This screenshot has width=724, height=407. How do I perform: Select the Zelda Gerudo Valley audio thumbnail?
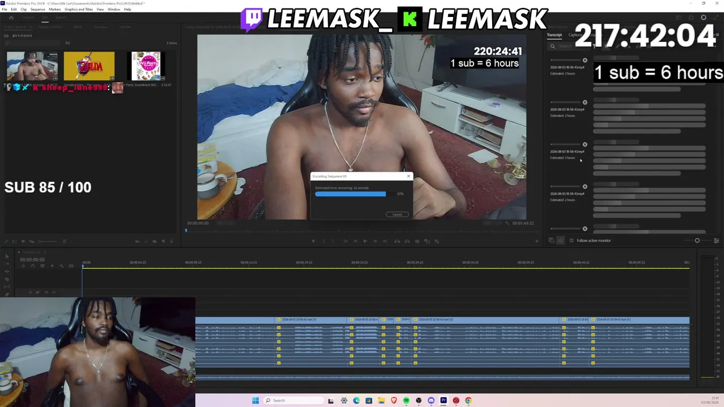(89, 66)
